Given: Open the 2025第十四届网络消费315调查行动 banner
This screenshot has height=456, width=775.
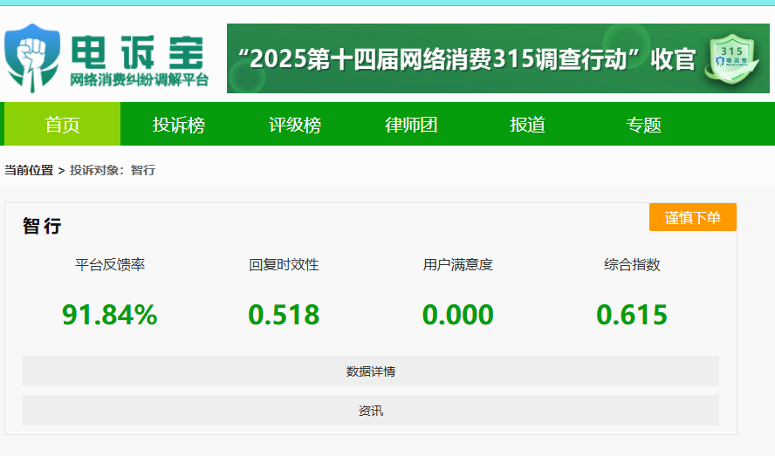Looking at the screenshot, I should coord(497,58).
